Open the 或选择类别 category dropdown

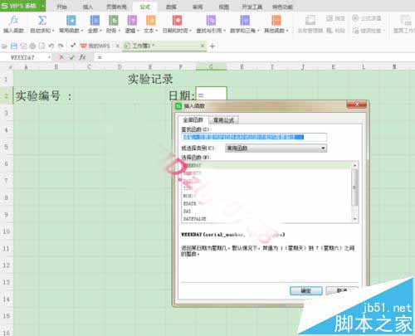[276, 149]
